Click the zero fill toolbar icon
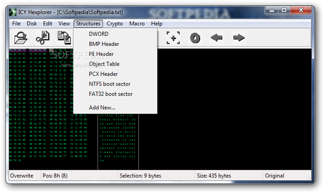 pyautogui.click(x=195, y=38)
